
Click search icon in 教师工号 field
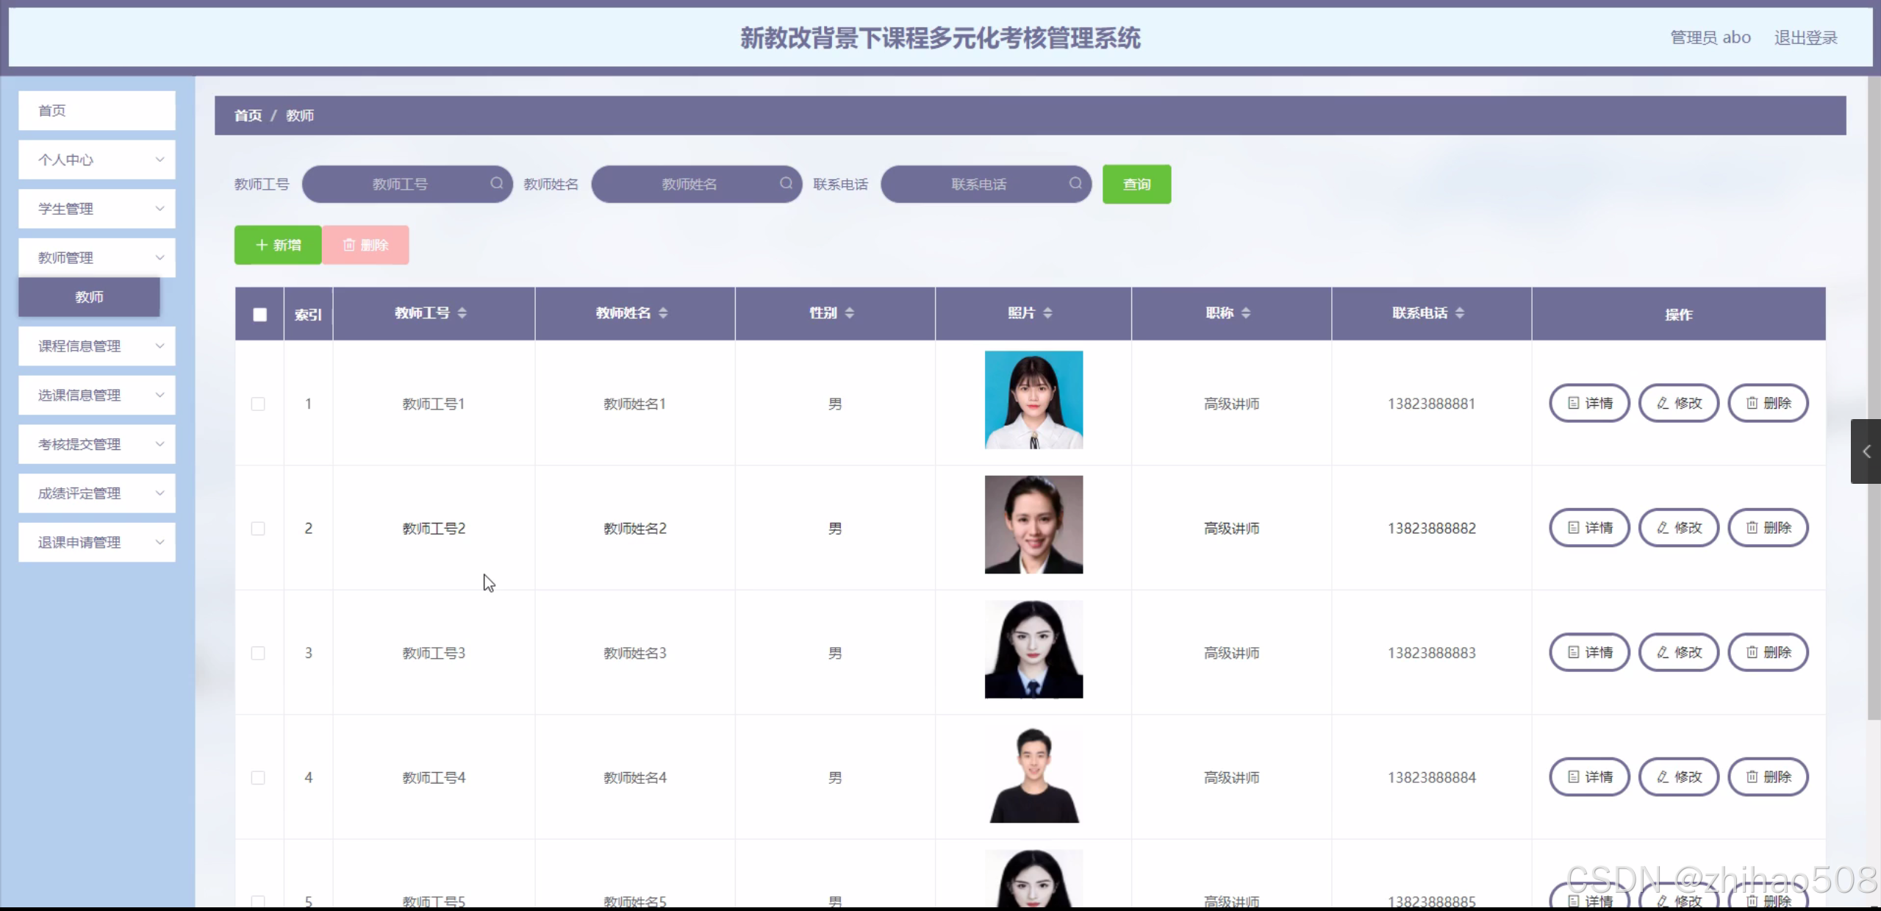pyautogui.click(x=497, y=183)
